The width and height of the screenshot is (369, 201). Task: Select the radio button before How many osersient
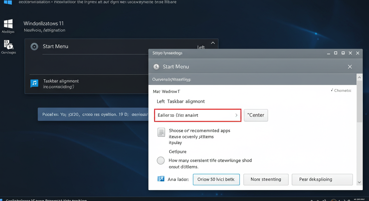161,160
